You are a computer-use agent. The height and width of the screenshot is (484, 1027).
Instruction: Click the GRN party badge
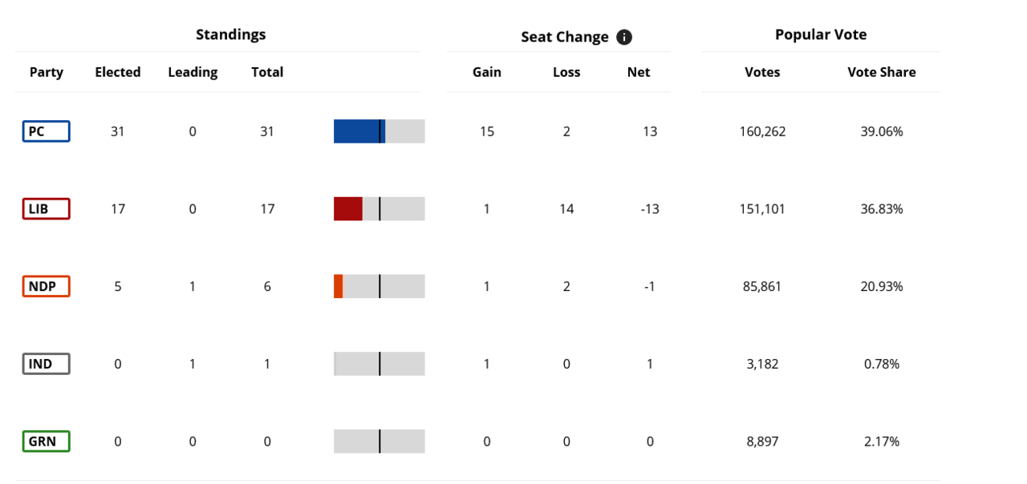pos(46,442)
